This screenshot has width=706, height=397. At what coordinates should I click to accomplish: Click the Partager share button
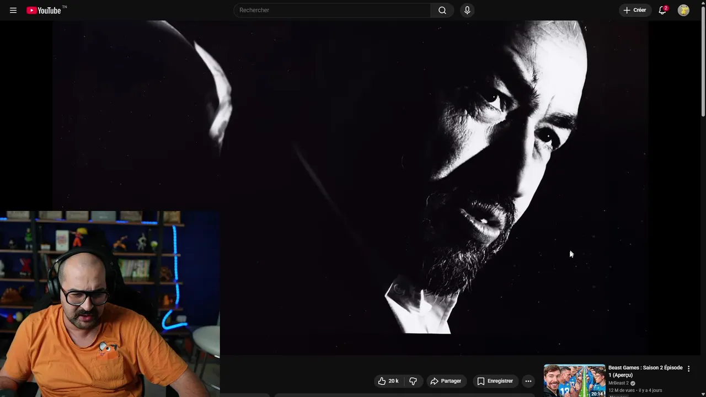pyautogui.click(x=446, y=381)
